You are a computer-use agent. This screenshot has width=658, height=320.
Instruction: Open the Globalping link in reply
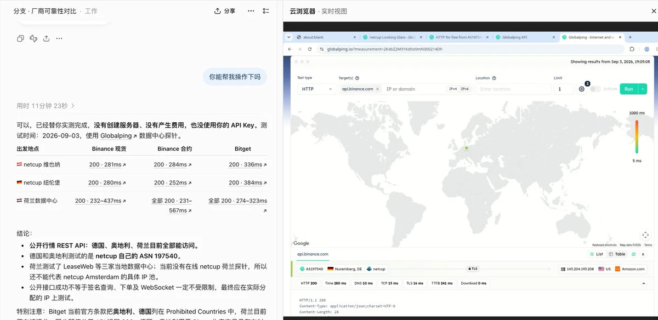point(118,136)
